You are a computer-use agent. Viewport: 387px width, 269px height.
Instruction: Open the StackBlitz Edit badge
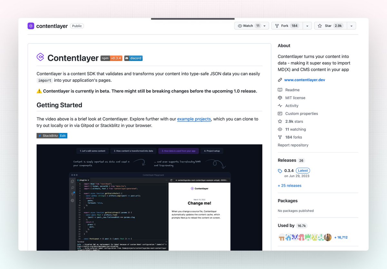52,136
